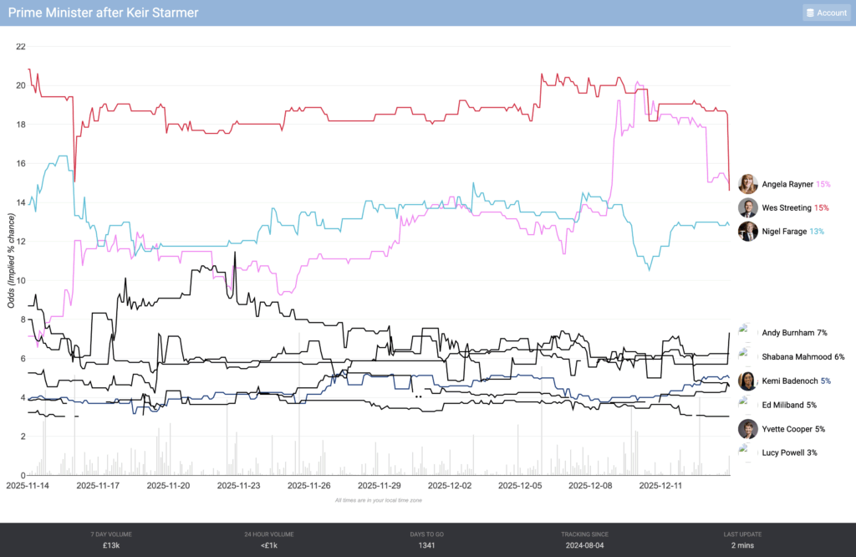
Task: Click Angela Rayner's avatar photo
Action: pyautogui.click(x=748, y=184)
